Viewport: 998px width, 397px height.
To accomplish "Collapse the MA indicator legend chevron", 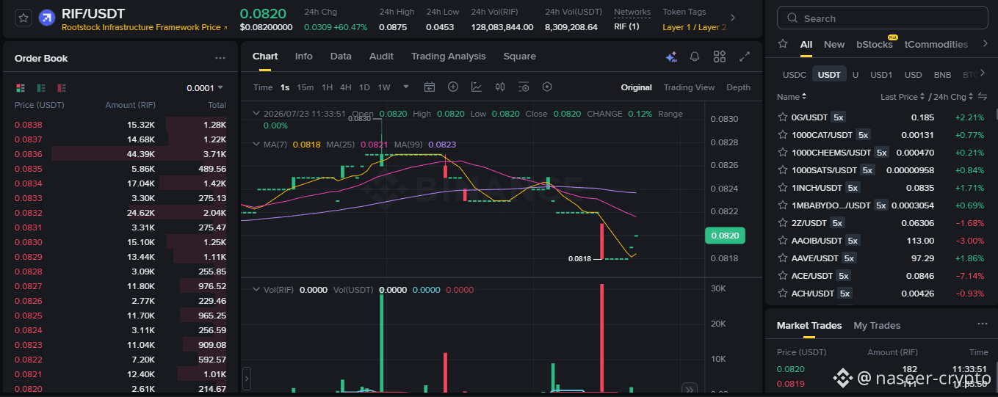I will click(x=256, y=145).
